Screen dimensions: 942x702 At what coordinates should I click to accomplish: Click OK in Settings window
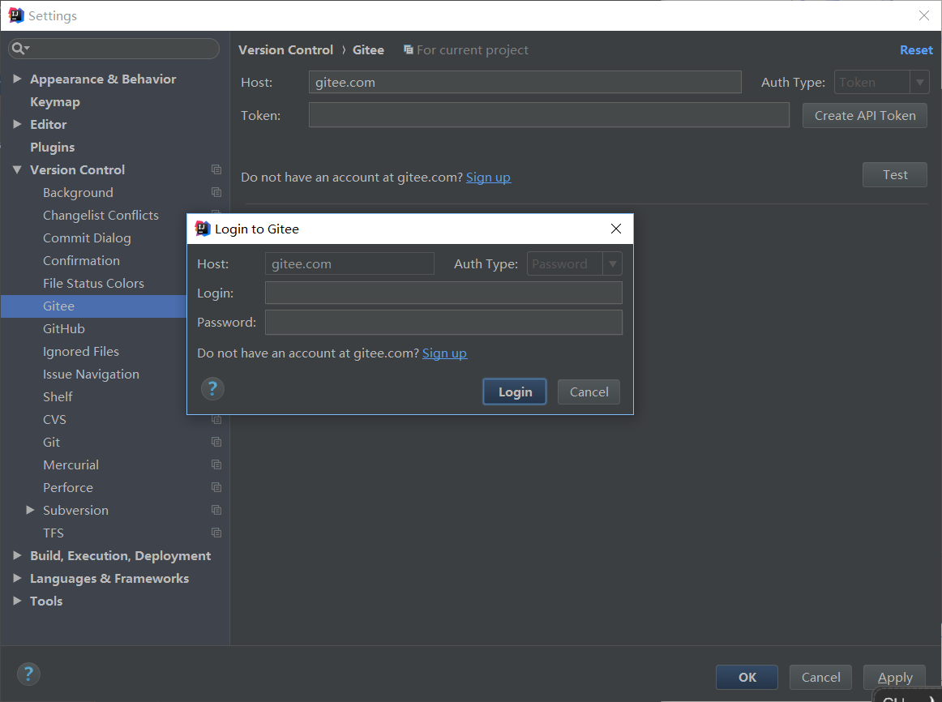747,677
